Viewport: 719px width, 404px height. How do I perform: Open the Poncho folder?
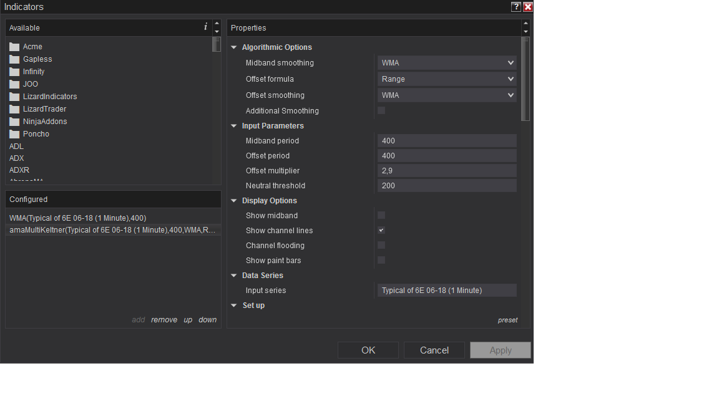click(x=29, y=134)
